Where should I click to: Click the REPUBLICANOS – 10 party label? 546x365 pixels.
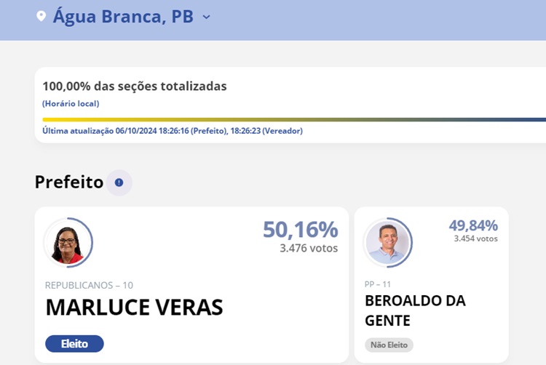point(89,285)
